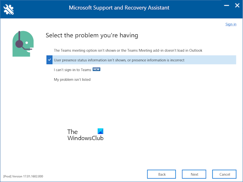The height and width of the screenshot is (182, 243).
Task: Go Back to the previous step
Action: (x=162, y=174)
